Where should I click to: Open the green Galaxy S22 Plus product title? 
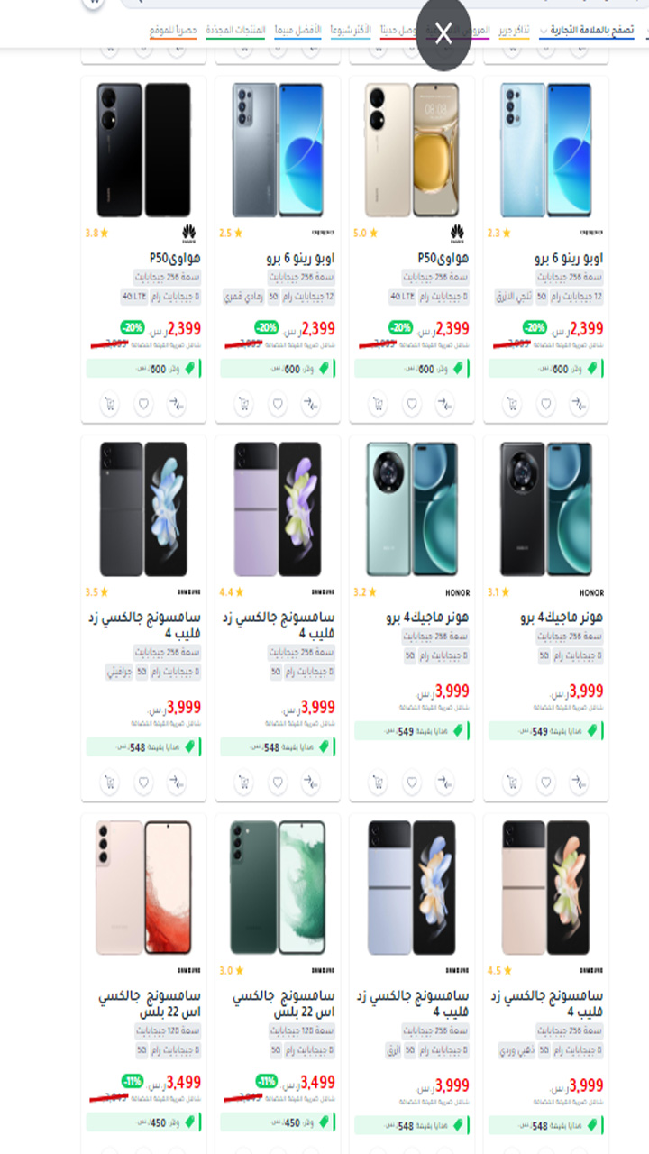pyautogui.click(x=283, y=1005)
